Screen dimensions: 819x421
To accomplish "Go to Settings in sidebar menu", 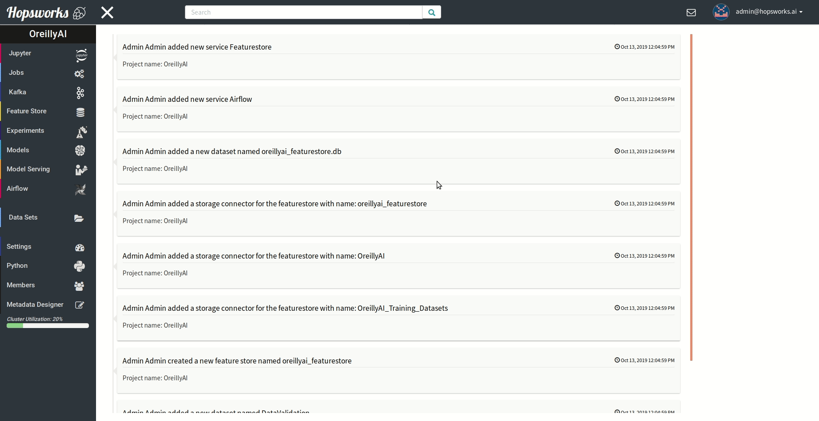I will [x=19, y=247].
